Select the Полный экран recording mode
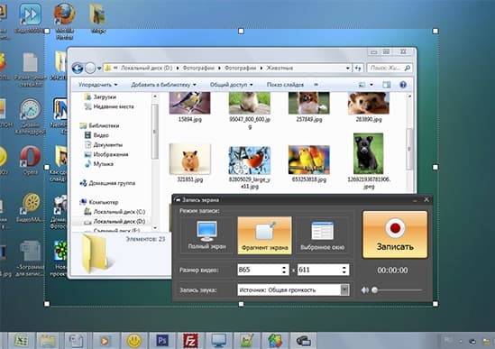The width and height of the screenshot is (495, 349). [x=206, y=235]
